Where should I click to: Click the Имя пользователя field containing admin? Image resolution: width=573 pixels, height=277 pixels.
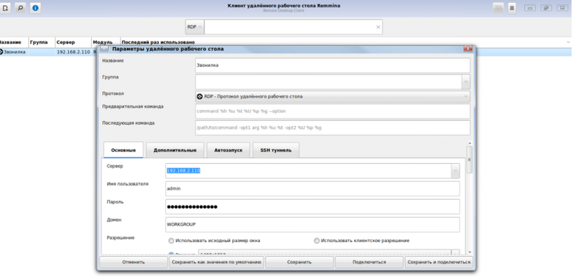[312, 189]
